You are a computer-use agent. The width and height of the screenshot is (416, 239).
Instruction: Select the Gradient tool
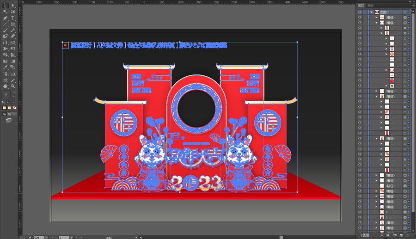tap(12, 61)
